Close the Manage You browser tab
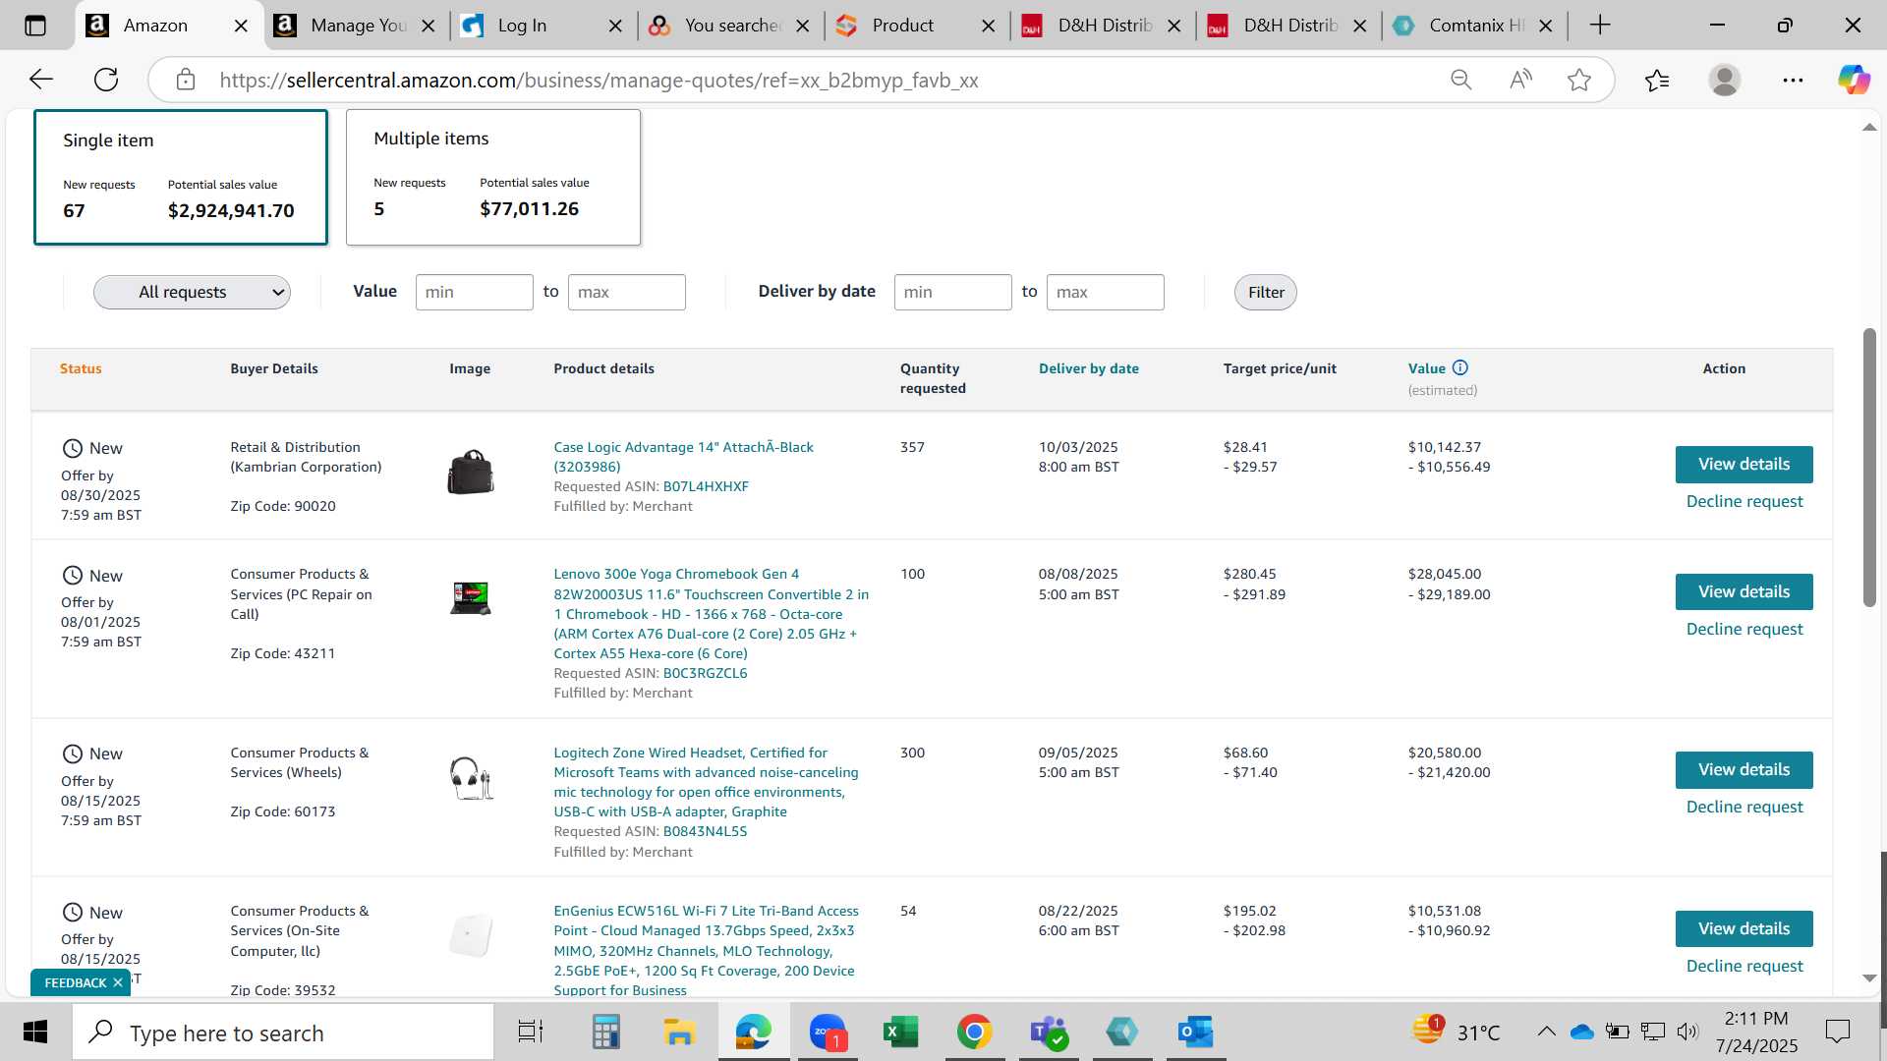The height and width of the screenshot is (1061, 1887). pos(429,26)
